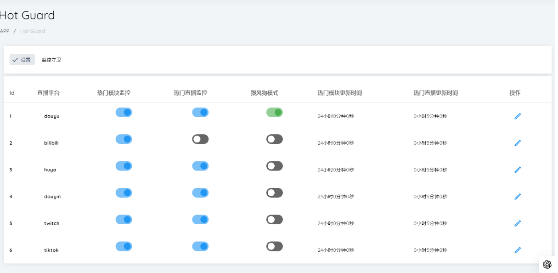Image resolution: width=558 pixels, height=273 pixels.
Task: Open the chat assistant icon at bottom right
Action: point(547,264)
